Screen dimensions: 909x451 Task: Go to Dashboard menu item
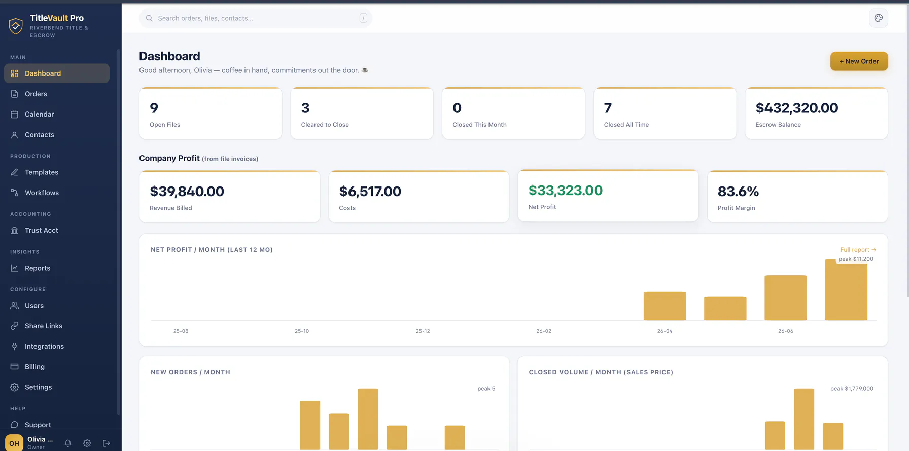[57, 73]
